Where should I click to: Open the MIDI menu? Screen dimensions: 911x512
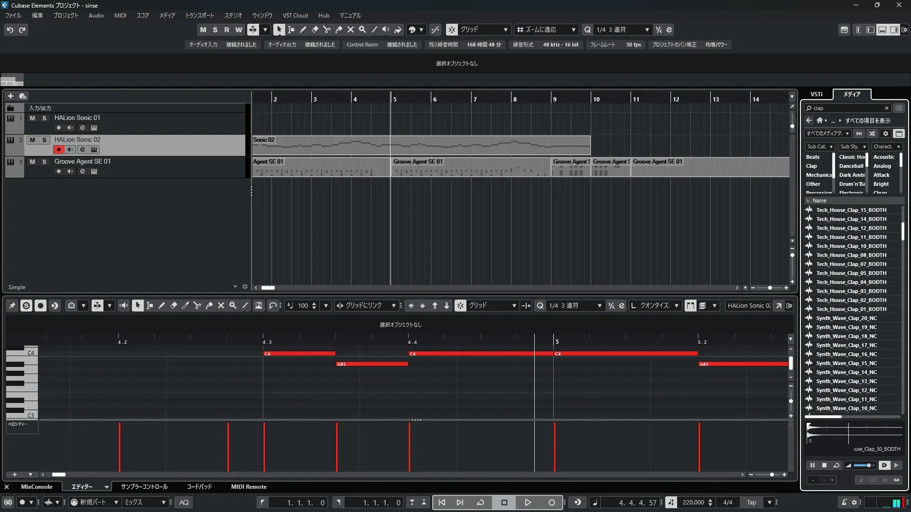point(120,16)
